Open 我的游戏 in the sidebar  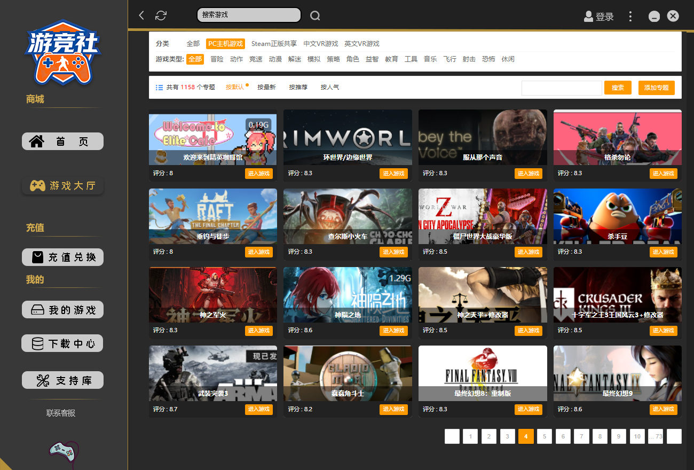tap(62, 310)
